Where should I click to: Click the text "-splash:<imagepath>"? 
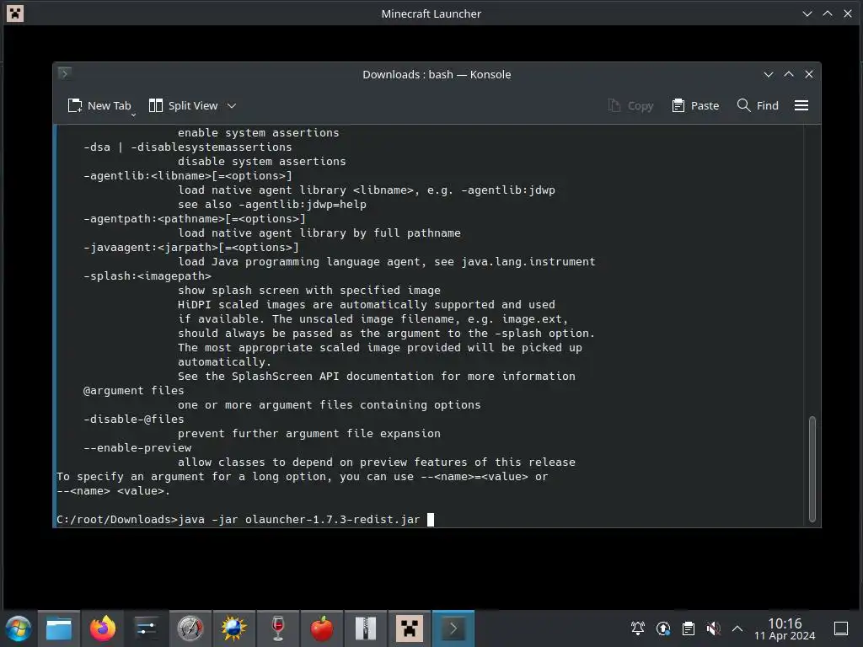(147, 275)
